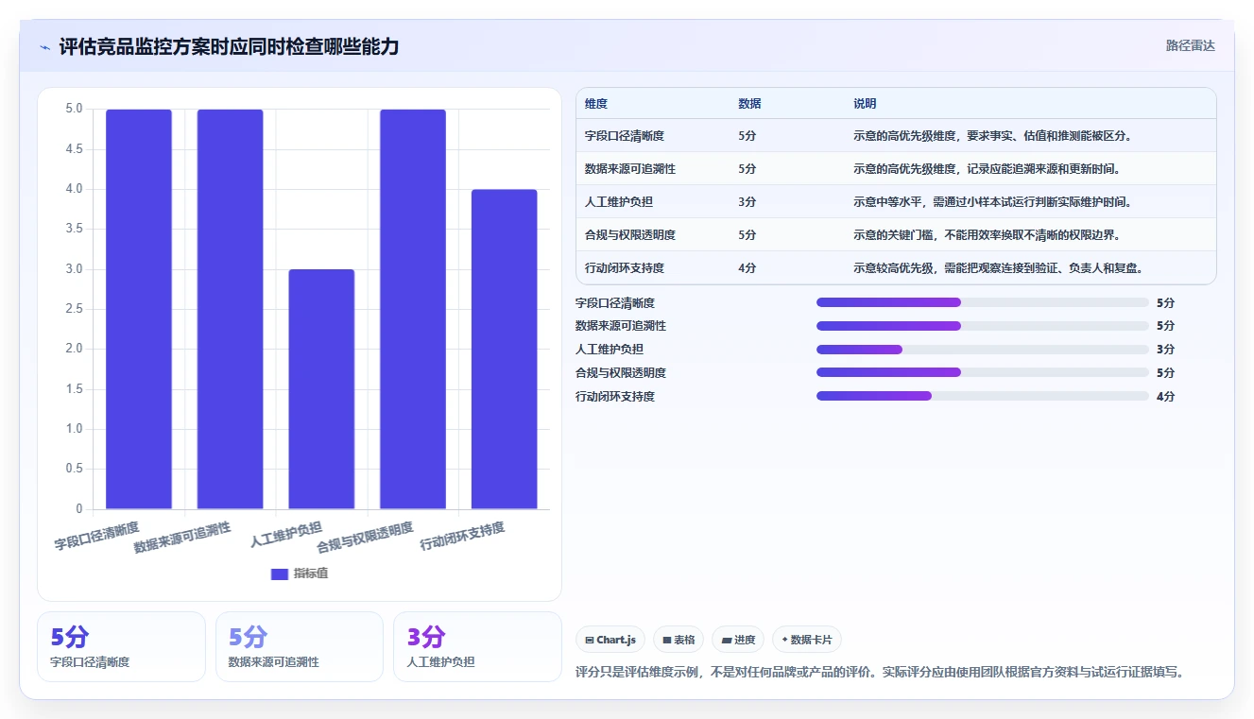Click the 人工维护负担 bar in chart
The image size is (1254, 719).
(x=321, y=389)
